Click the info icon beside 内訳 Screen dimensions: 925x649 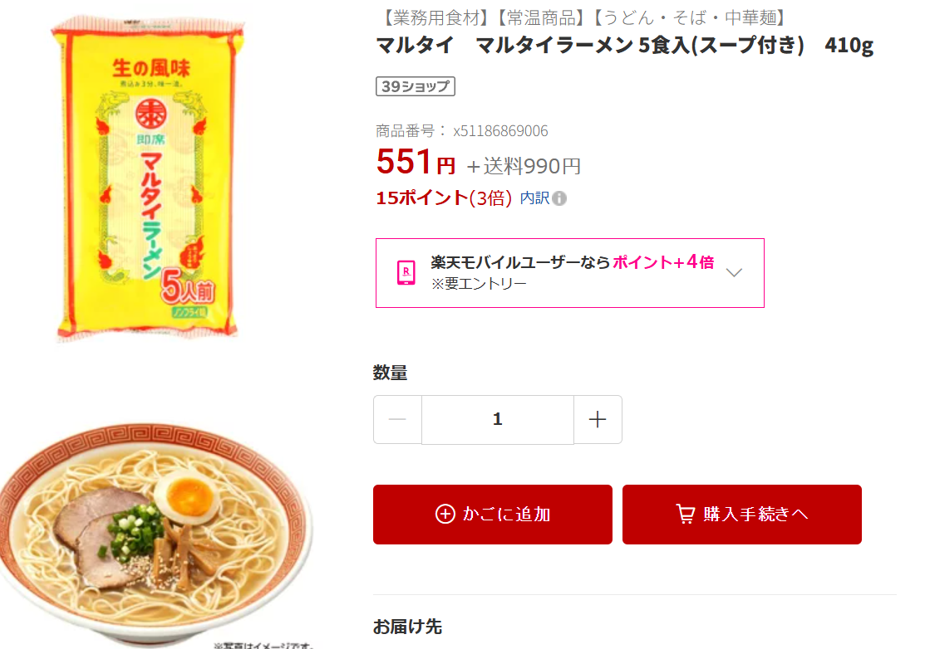point(559,198)
